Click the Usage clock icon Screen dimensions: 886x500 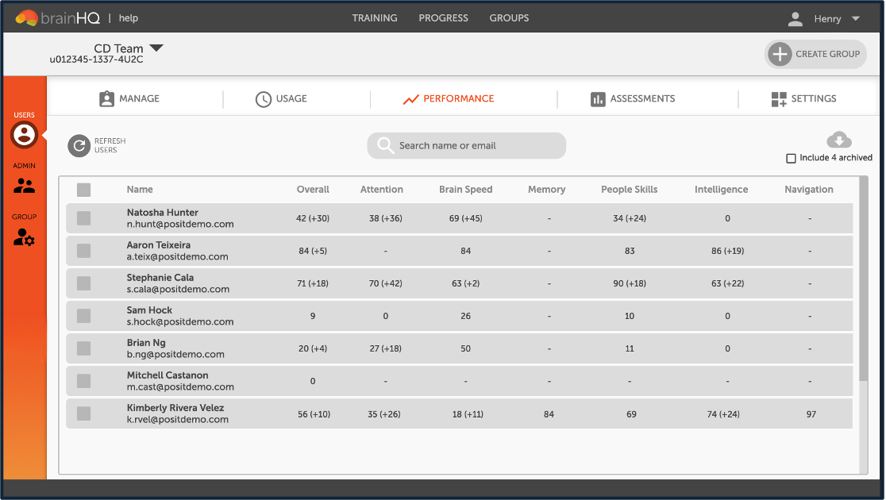pyautogui.click(x=264, y=99)
